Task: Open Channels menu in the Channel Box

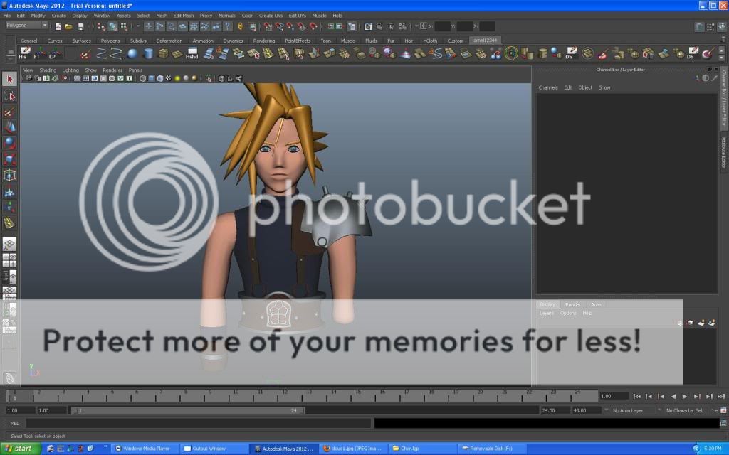Action: coord(548,87)
